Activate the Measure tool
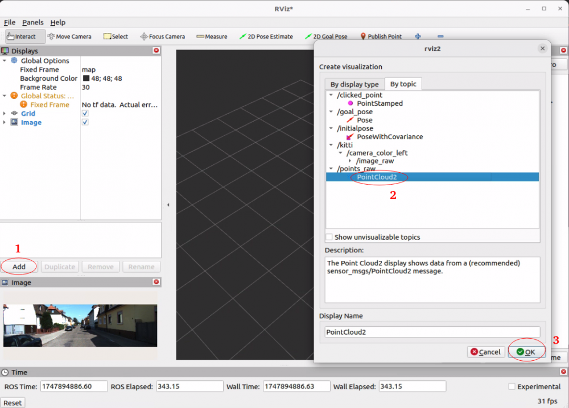 click(211, 36)
